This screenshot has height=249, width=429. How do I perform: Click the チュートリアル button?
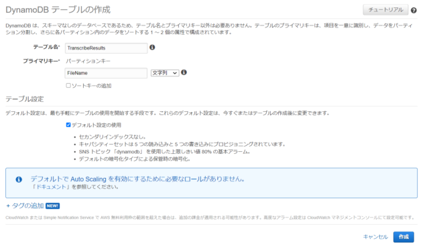pyautogui.click(x=385, y=10)
